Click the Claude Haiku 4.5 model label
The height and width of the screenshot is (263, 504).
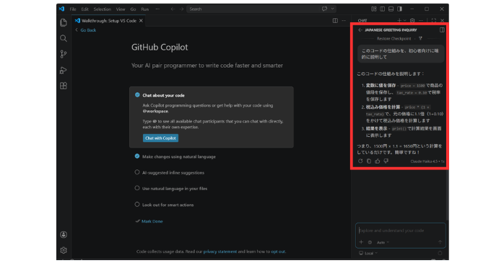click(x=427, y=161)
